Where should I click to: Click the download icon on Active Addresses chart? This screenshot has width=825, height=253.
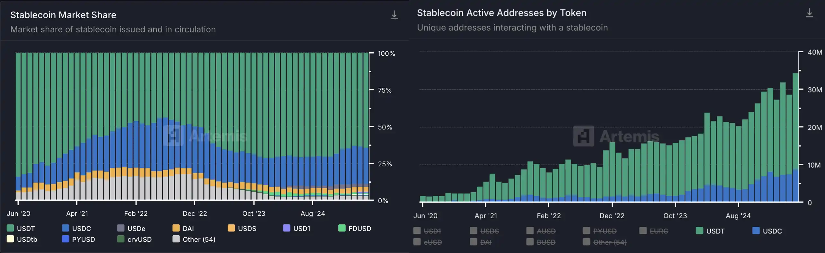click(x=810, y=13)
